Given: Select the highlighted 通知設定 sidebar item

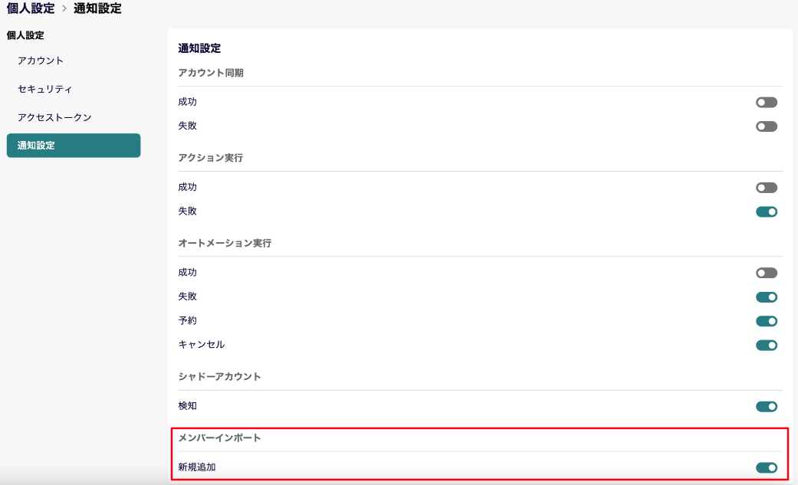Looking at the screenshot, I should click(x=73, y=146).
